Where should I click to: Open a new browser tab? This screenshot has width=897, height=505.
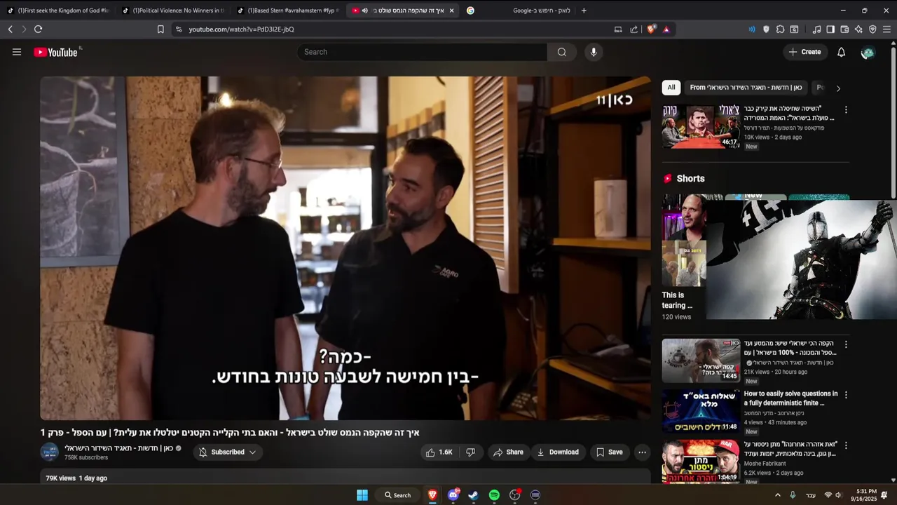click(584, 11)
